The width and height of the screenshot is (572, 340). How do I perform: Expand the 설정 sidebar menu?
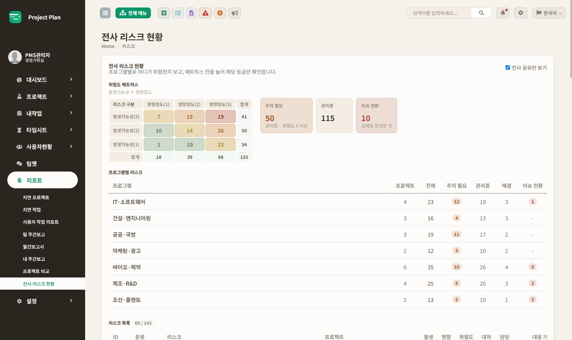(x=43, y=301)
